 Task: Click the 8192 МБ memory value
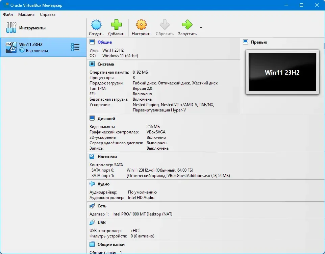140,72
